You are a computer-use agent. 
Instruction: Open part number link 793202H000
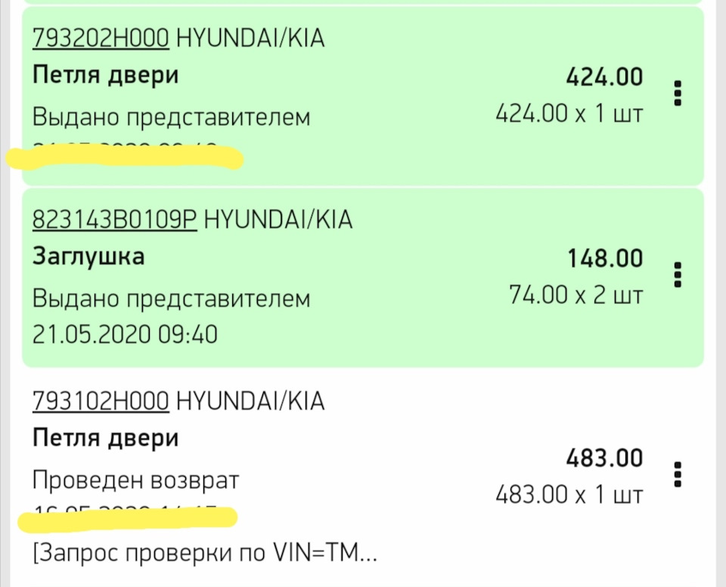pyautogui.click(x=99, y=36)
